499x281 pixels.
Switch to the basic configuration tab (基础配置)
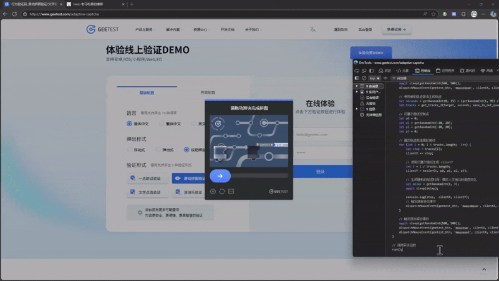[147, 92]
